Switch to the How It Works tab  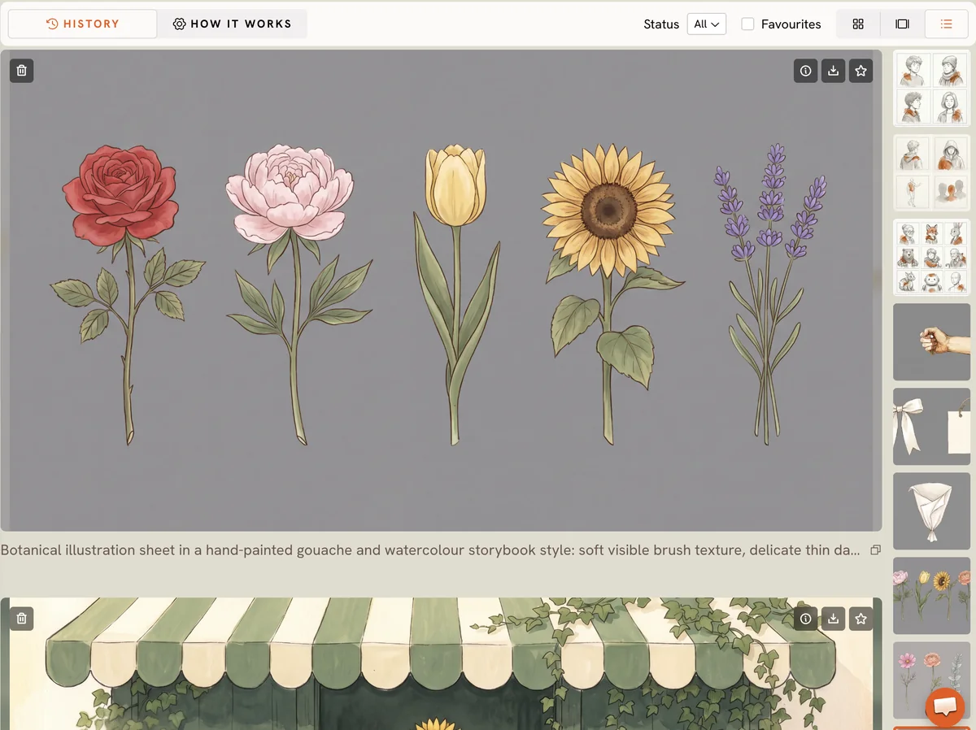[x=233, y=24]
